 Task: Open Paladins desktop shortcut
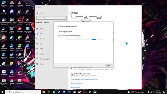pos(12,38)
